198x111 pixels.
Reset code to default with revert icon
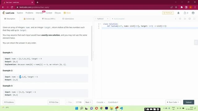[x=185, y=19]
